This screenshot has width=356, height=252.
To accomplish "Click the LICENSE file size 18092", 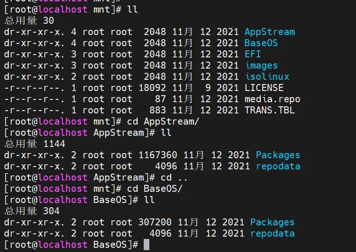I will tap(152, 88).
